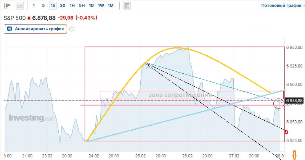Screen dimensions: 305x160
Task: Choose the 30 minute timeframe
Action: pyautogui.click(x=63, y=6)
